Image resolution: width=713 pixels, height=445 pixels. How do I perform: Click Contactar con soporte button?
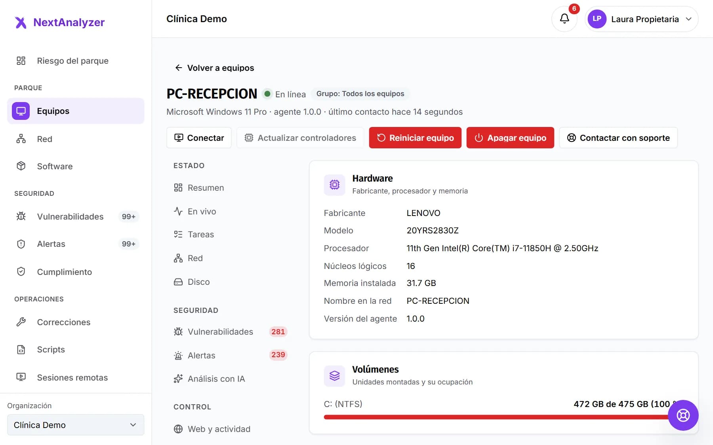click(618, 138)
